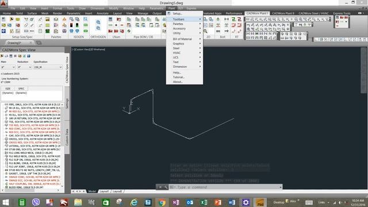Open the Specification dropdown showing 150_M
The height and width of the screenshot is (207, 368).
point(48,67)
